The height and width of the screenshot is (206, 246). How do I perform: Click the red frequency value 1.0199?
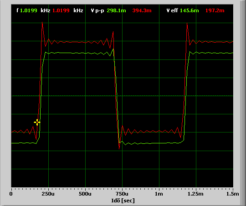[61, 10]
